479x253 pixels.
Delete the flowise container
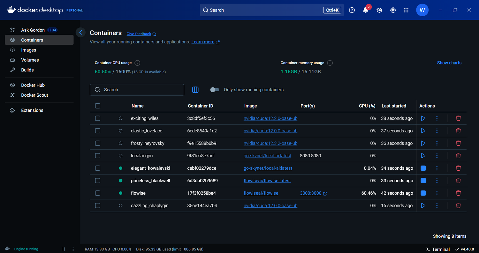coord(458,193)
